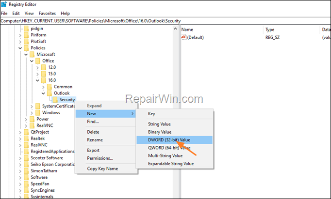
Task: Click the (Default) string value icon
Action: (x=183, y=37)
